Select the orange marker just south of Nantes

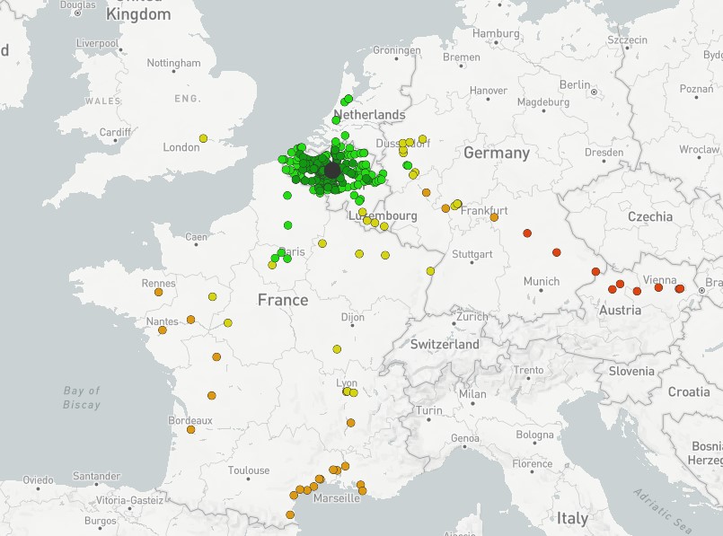click(163, 330)
